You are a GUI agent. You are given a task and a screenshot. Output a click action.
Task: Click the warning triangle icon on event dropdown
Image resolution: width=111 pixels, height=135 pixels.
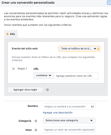coord(98,49)
